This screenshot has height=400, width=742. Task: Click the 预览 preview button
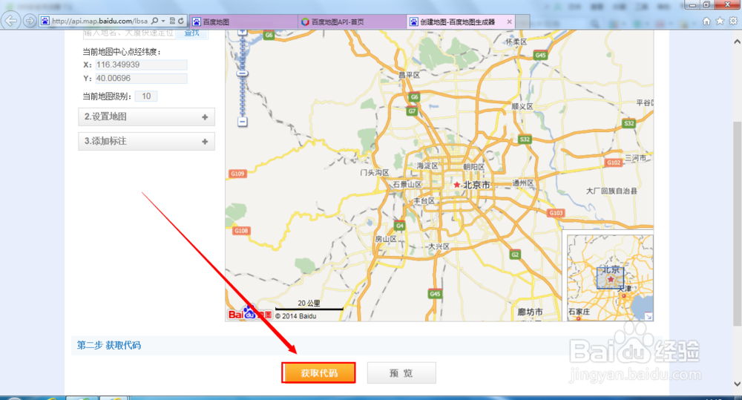[x=401, y=373]
